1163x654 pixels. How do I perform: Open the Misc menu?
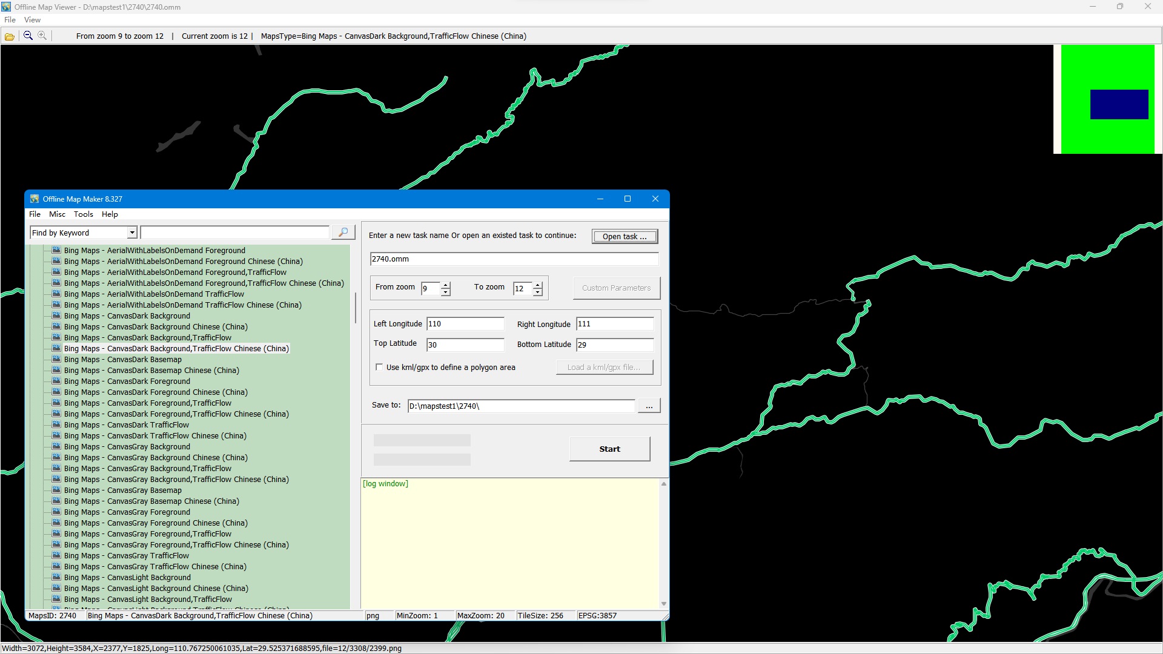click(x=57, y=214)
